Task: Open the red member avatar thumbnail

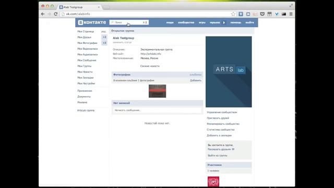Action: point(213,182)
